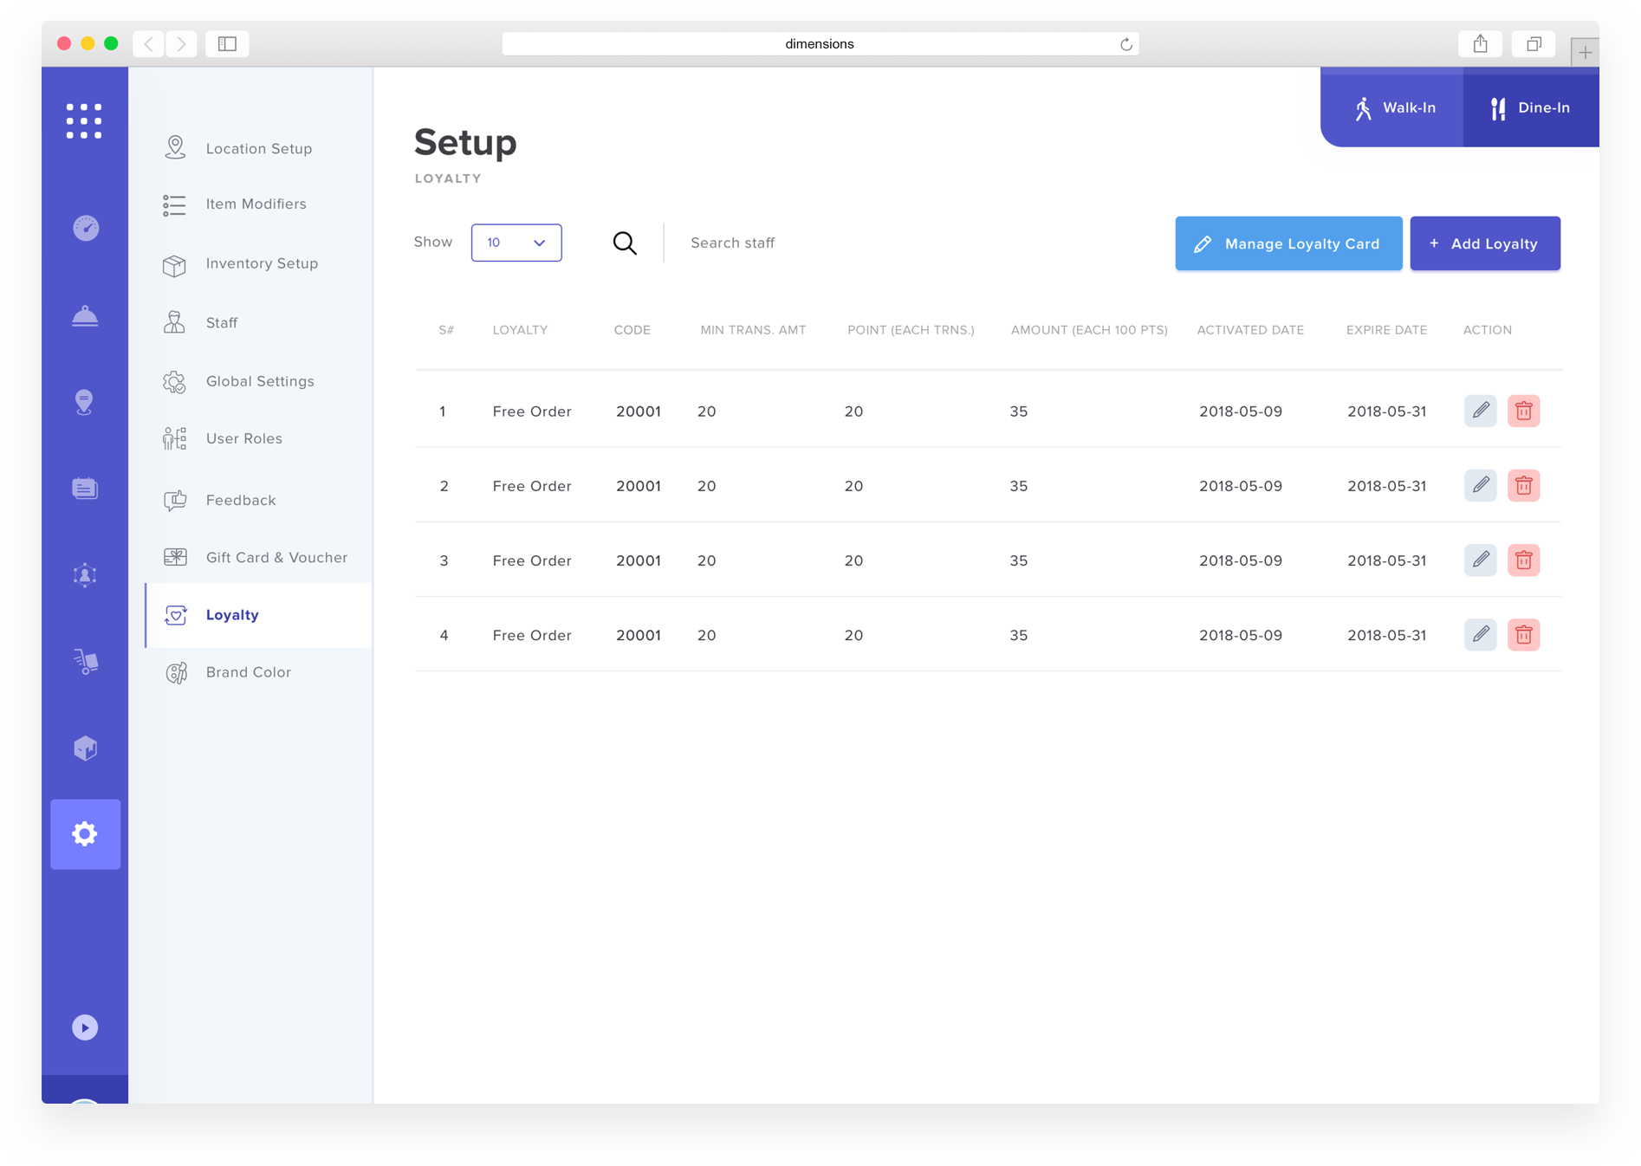Open the apps grid menu icon
Image resolution: width=1641 pixels, height=1166 pixels.
[84, 121]
